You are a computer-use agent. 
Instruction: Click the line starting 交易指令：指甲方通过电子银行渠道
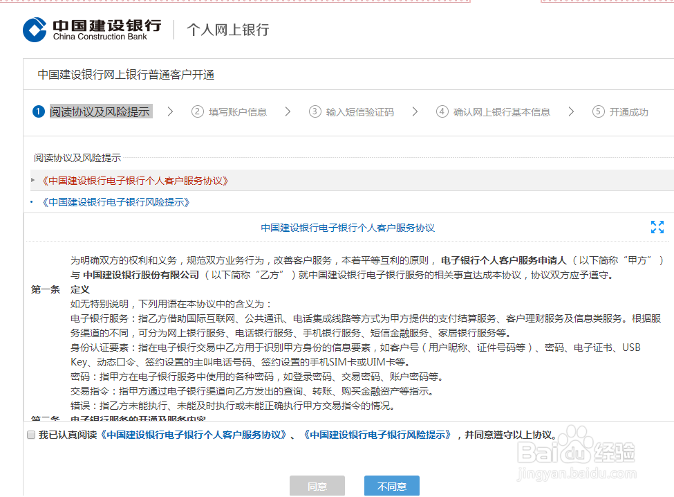pyautogui.click(x=252, y=391)
